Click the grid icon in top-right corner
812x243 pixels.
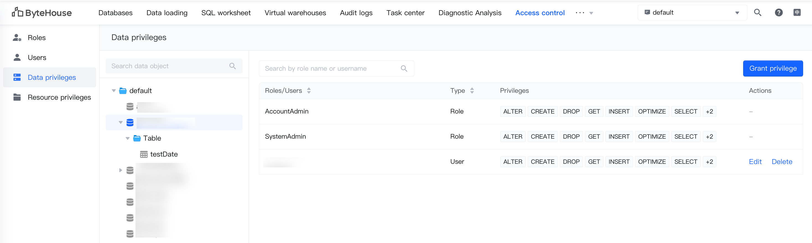pos(797,13)
